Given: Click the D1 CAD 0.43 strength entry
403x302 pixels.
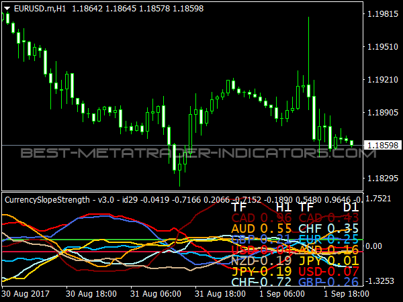Looking at the screenshot, I should click(328, 217).
